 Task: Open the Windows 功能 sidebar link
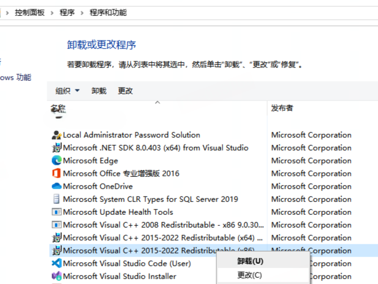[x=15, y=78]
